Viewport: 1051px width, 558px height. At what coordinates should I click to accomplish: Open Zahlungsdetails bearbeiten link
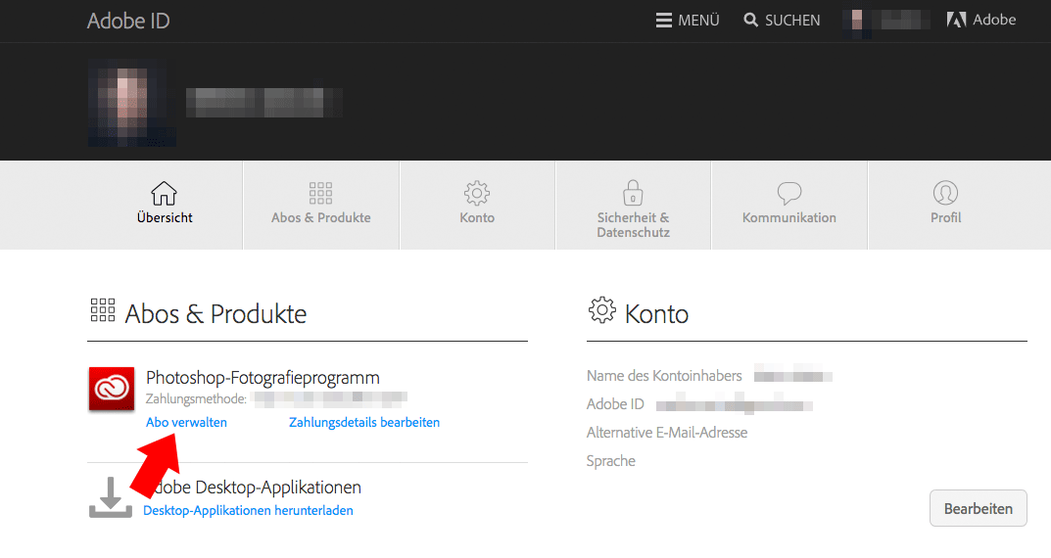pos(364,423)
